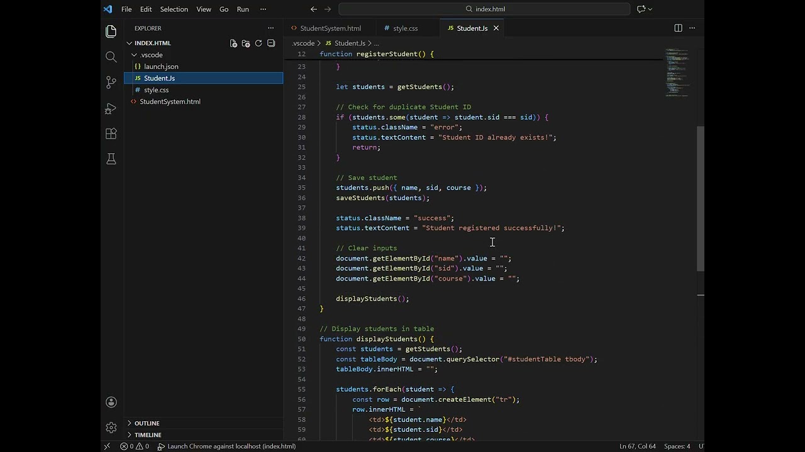Expand the TIMELINE section
This screenshot has width=805, height=452.
(148, 434)
